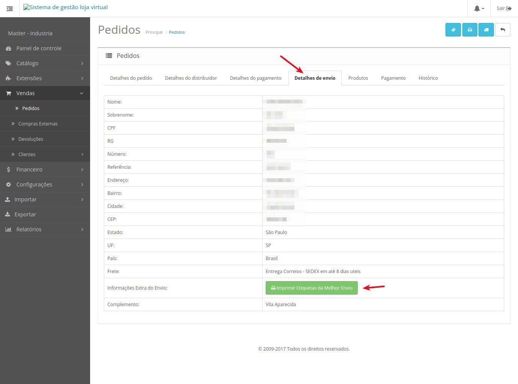Screen dimensions: 518x384
Task: Open Painel de controle in sidebar
Action: (39, 48)
